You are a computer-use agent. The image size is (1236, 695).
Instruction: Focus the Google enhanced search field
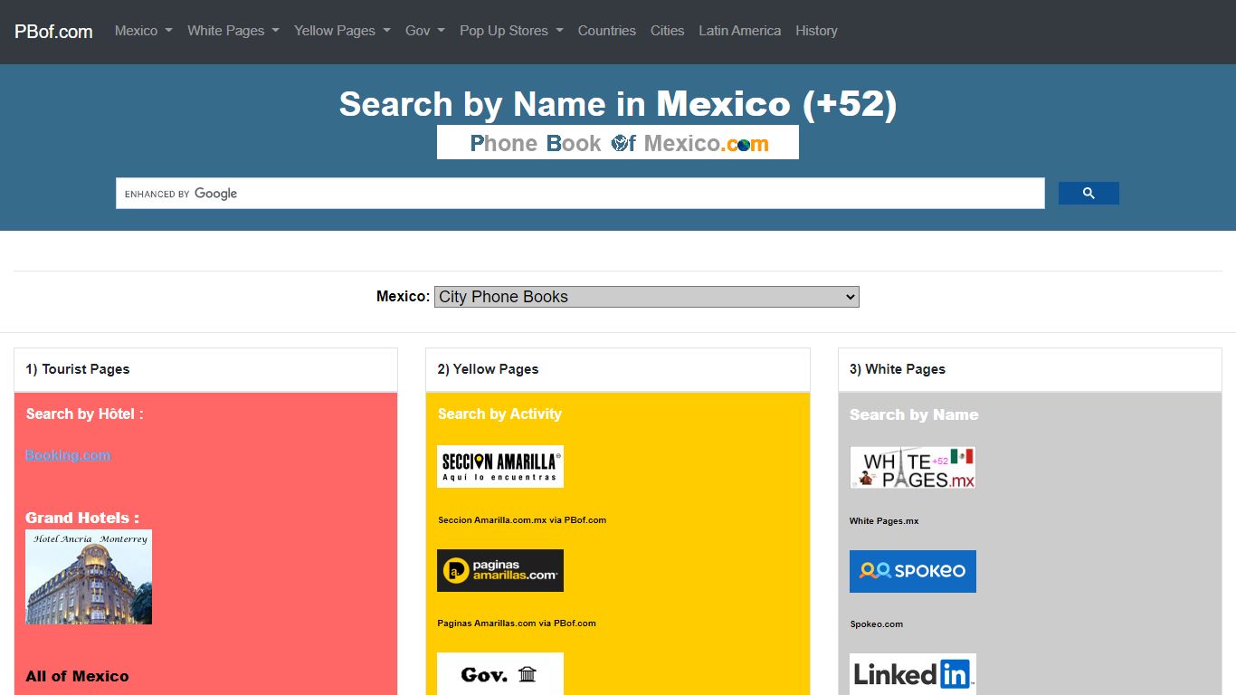[x=580, y=194]
